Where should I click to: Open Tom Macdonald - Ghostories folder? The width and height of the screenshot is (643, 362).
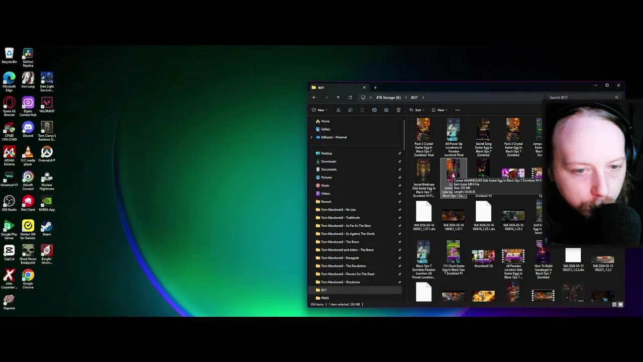point(340,282)
